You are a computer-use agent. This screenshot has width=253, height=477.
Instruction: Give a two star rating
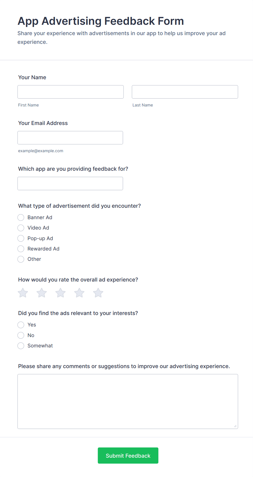click(41, 293)
